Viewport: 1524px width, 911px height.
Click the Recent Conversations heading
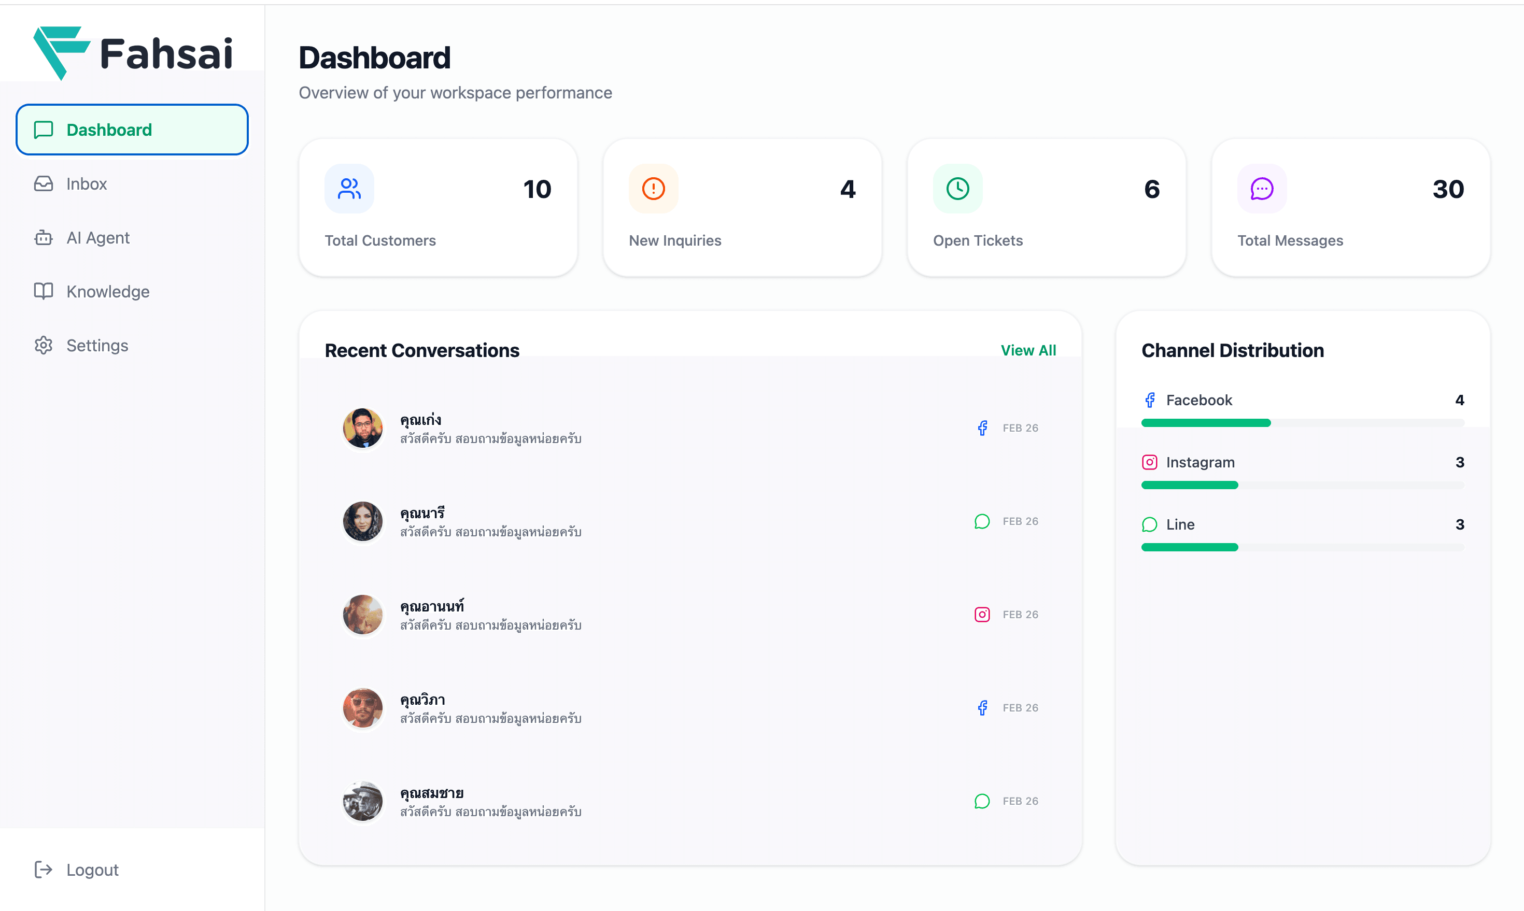422,350
